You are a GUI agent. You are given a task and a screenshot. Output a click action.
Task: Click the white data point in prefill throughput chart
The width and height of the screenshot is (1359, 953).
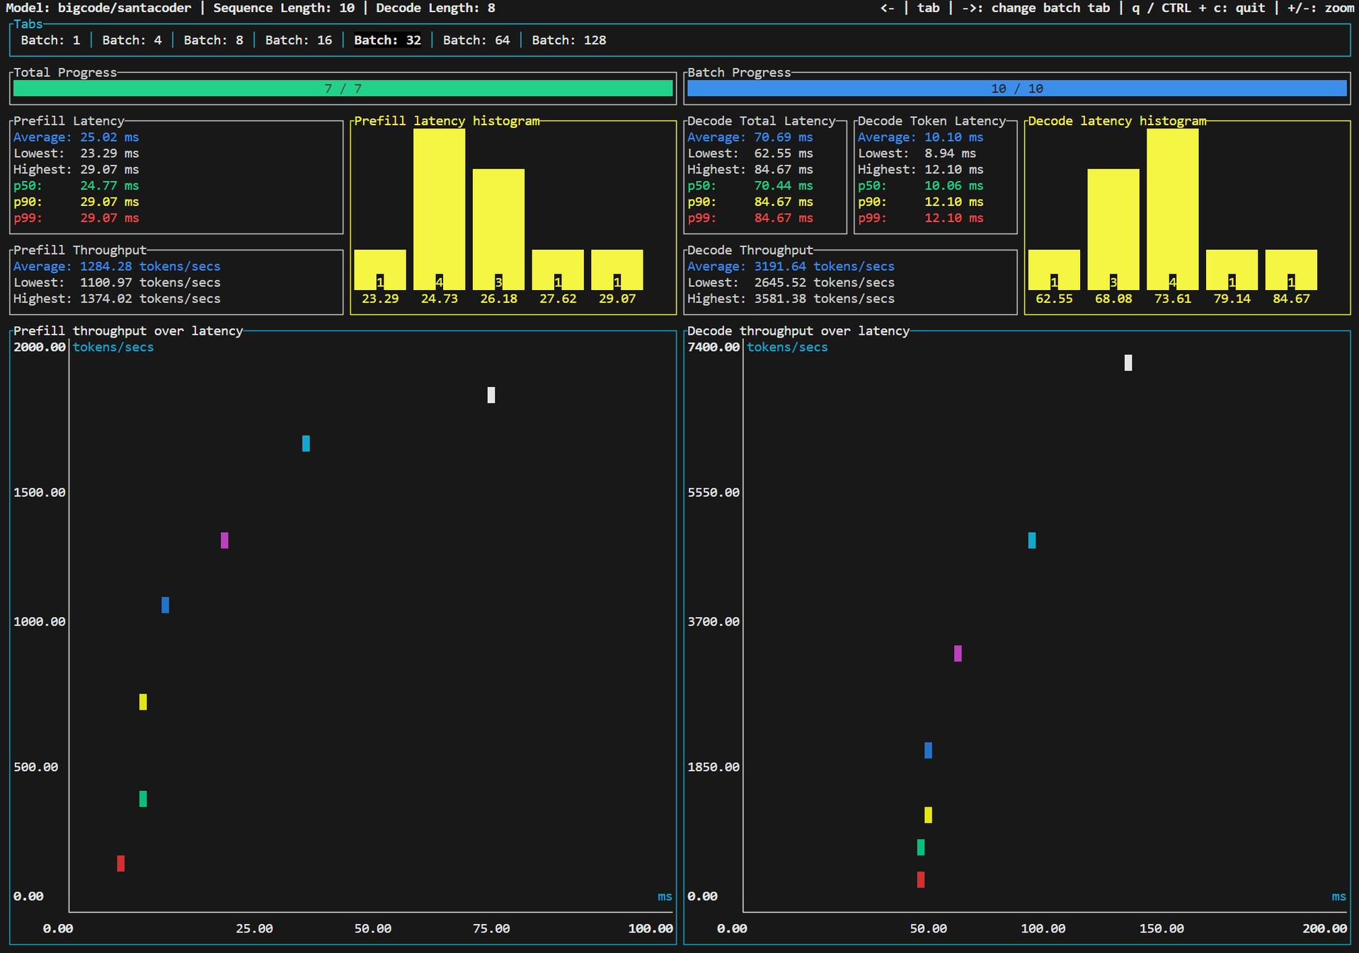(x=491, y=395)
